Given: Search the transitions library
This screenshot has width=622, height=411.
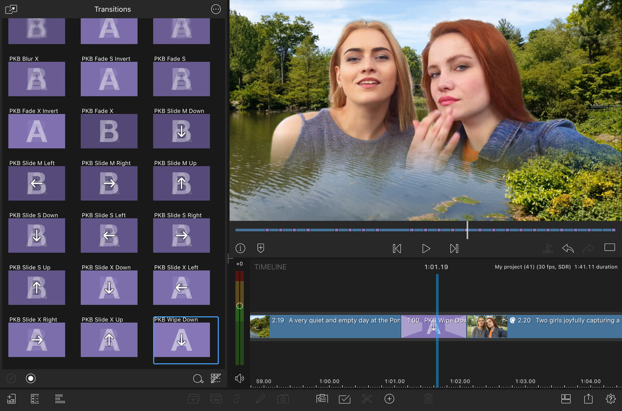Looking at the screenshot, I should (198, 378).
